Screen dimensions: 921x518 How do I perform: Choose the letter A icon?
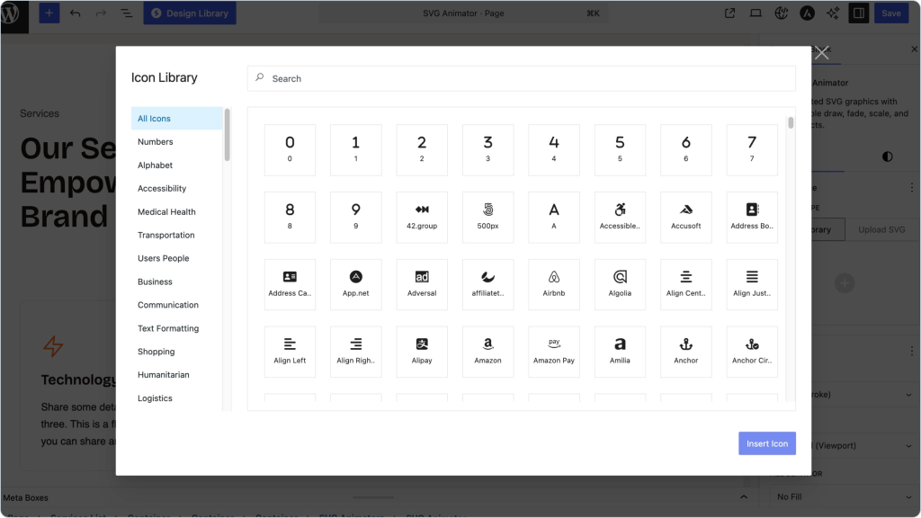coord(554,218)
